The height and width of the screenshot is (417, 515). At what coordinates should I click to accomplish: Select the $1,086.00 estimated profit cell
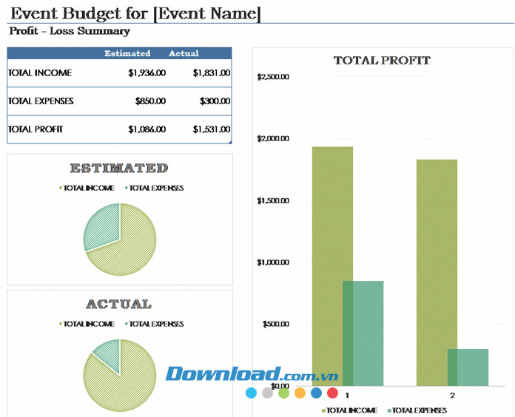click(x=147, y=129)
